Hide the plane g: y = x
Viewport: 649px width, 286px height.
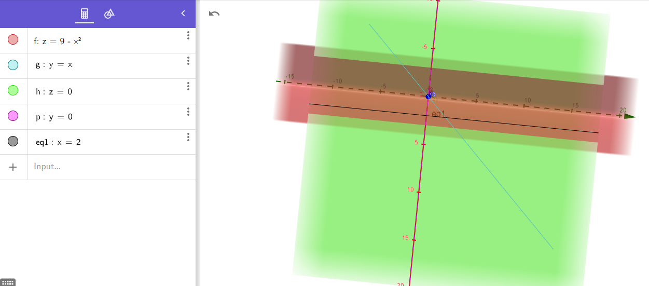(x=13, y=65)
